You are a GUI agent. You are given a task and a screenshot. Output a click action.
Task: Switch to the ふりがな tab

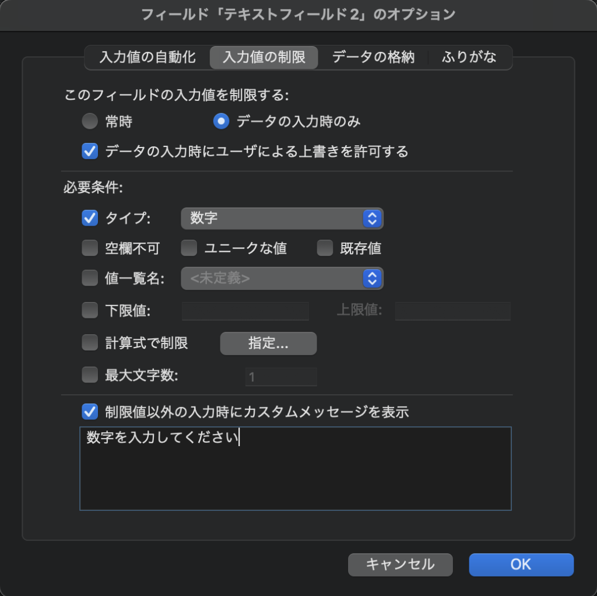pos(469,58)
